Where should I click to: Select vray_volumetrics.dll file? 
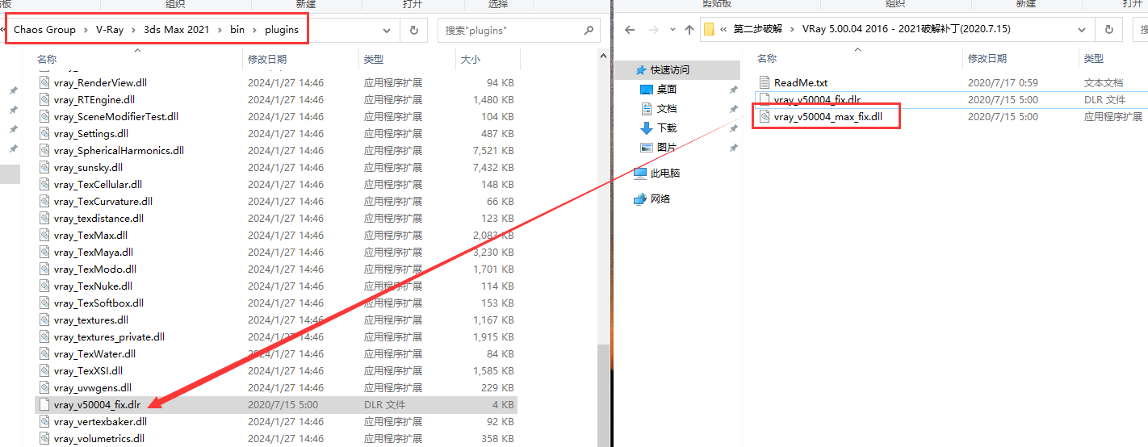pos(276,438)
